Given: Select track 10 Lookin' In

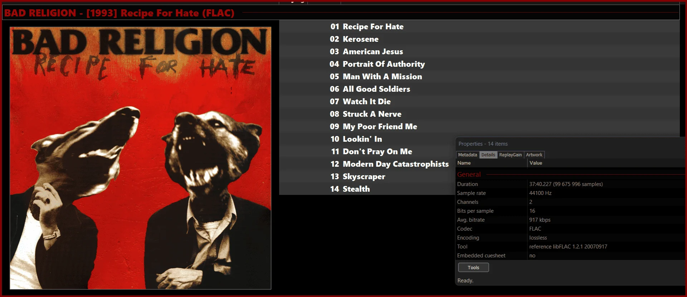Looking at the screenshot, I should point(367,139).
